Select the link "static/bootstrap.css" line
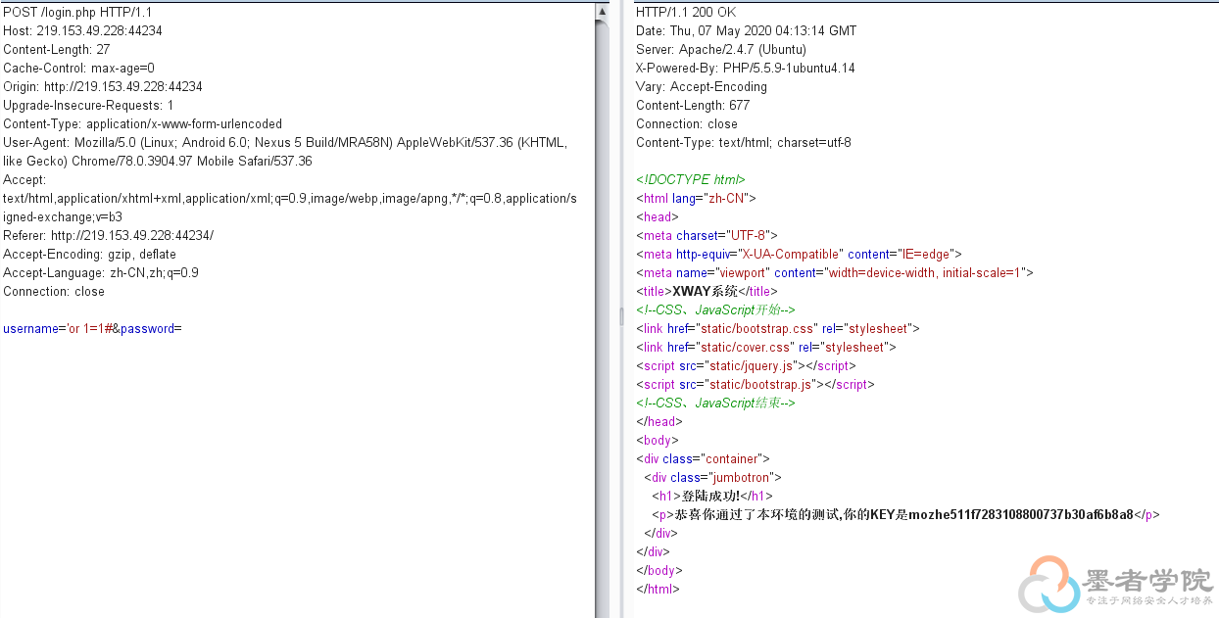 [x=778, y=328]
